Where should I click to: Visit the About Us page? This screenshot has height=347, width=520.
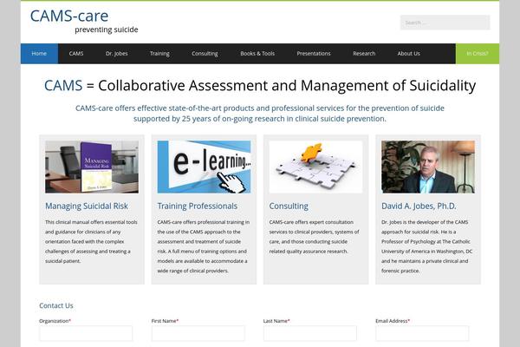click(x=408, y=54)
